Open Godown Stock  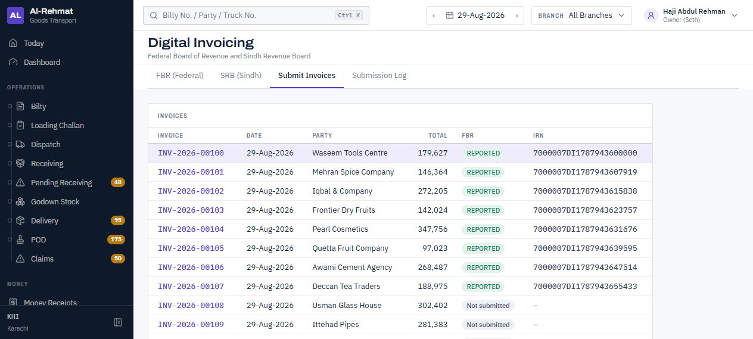click(x=71, y=201)
